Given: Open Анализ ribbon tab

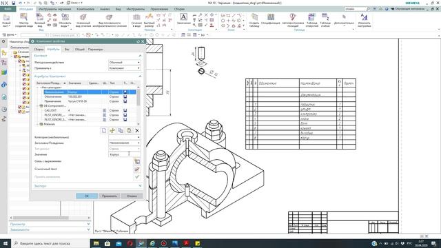Looking at the screenshot, I should [105, 9].
